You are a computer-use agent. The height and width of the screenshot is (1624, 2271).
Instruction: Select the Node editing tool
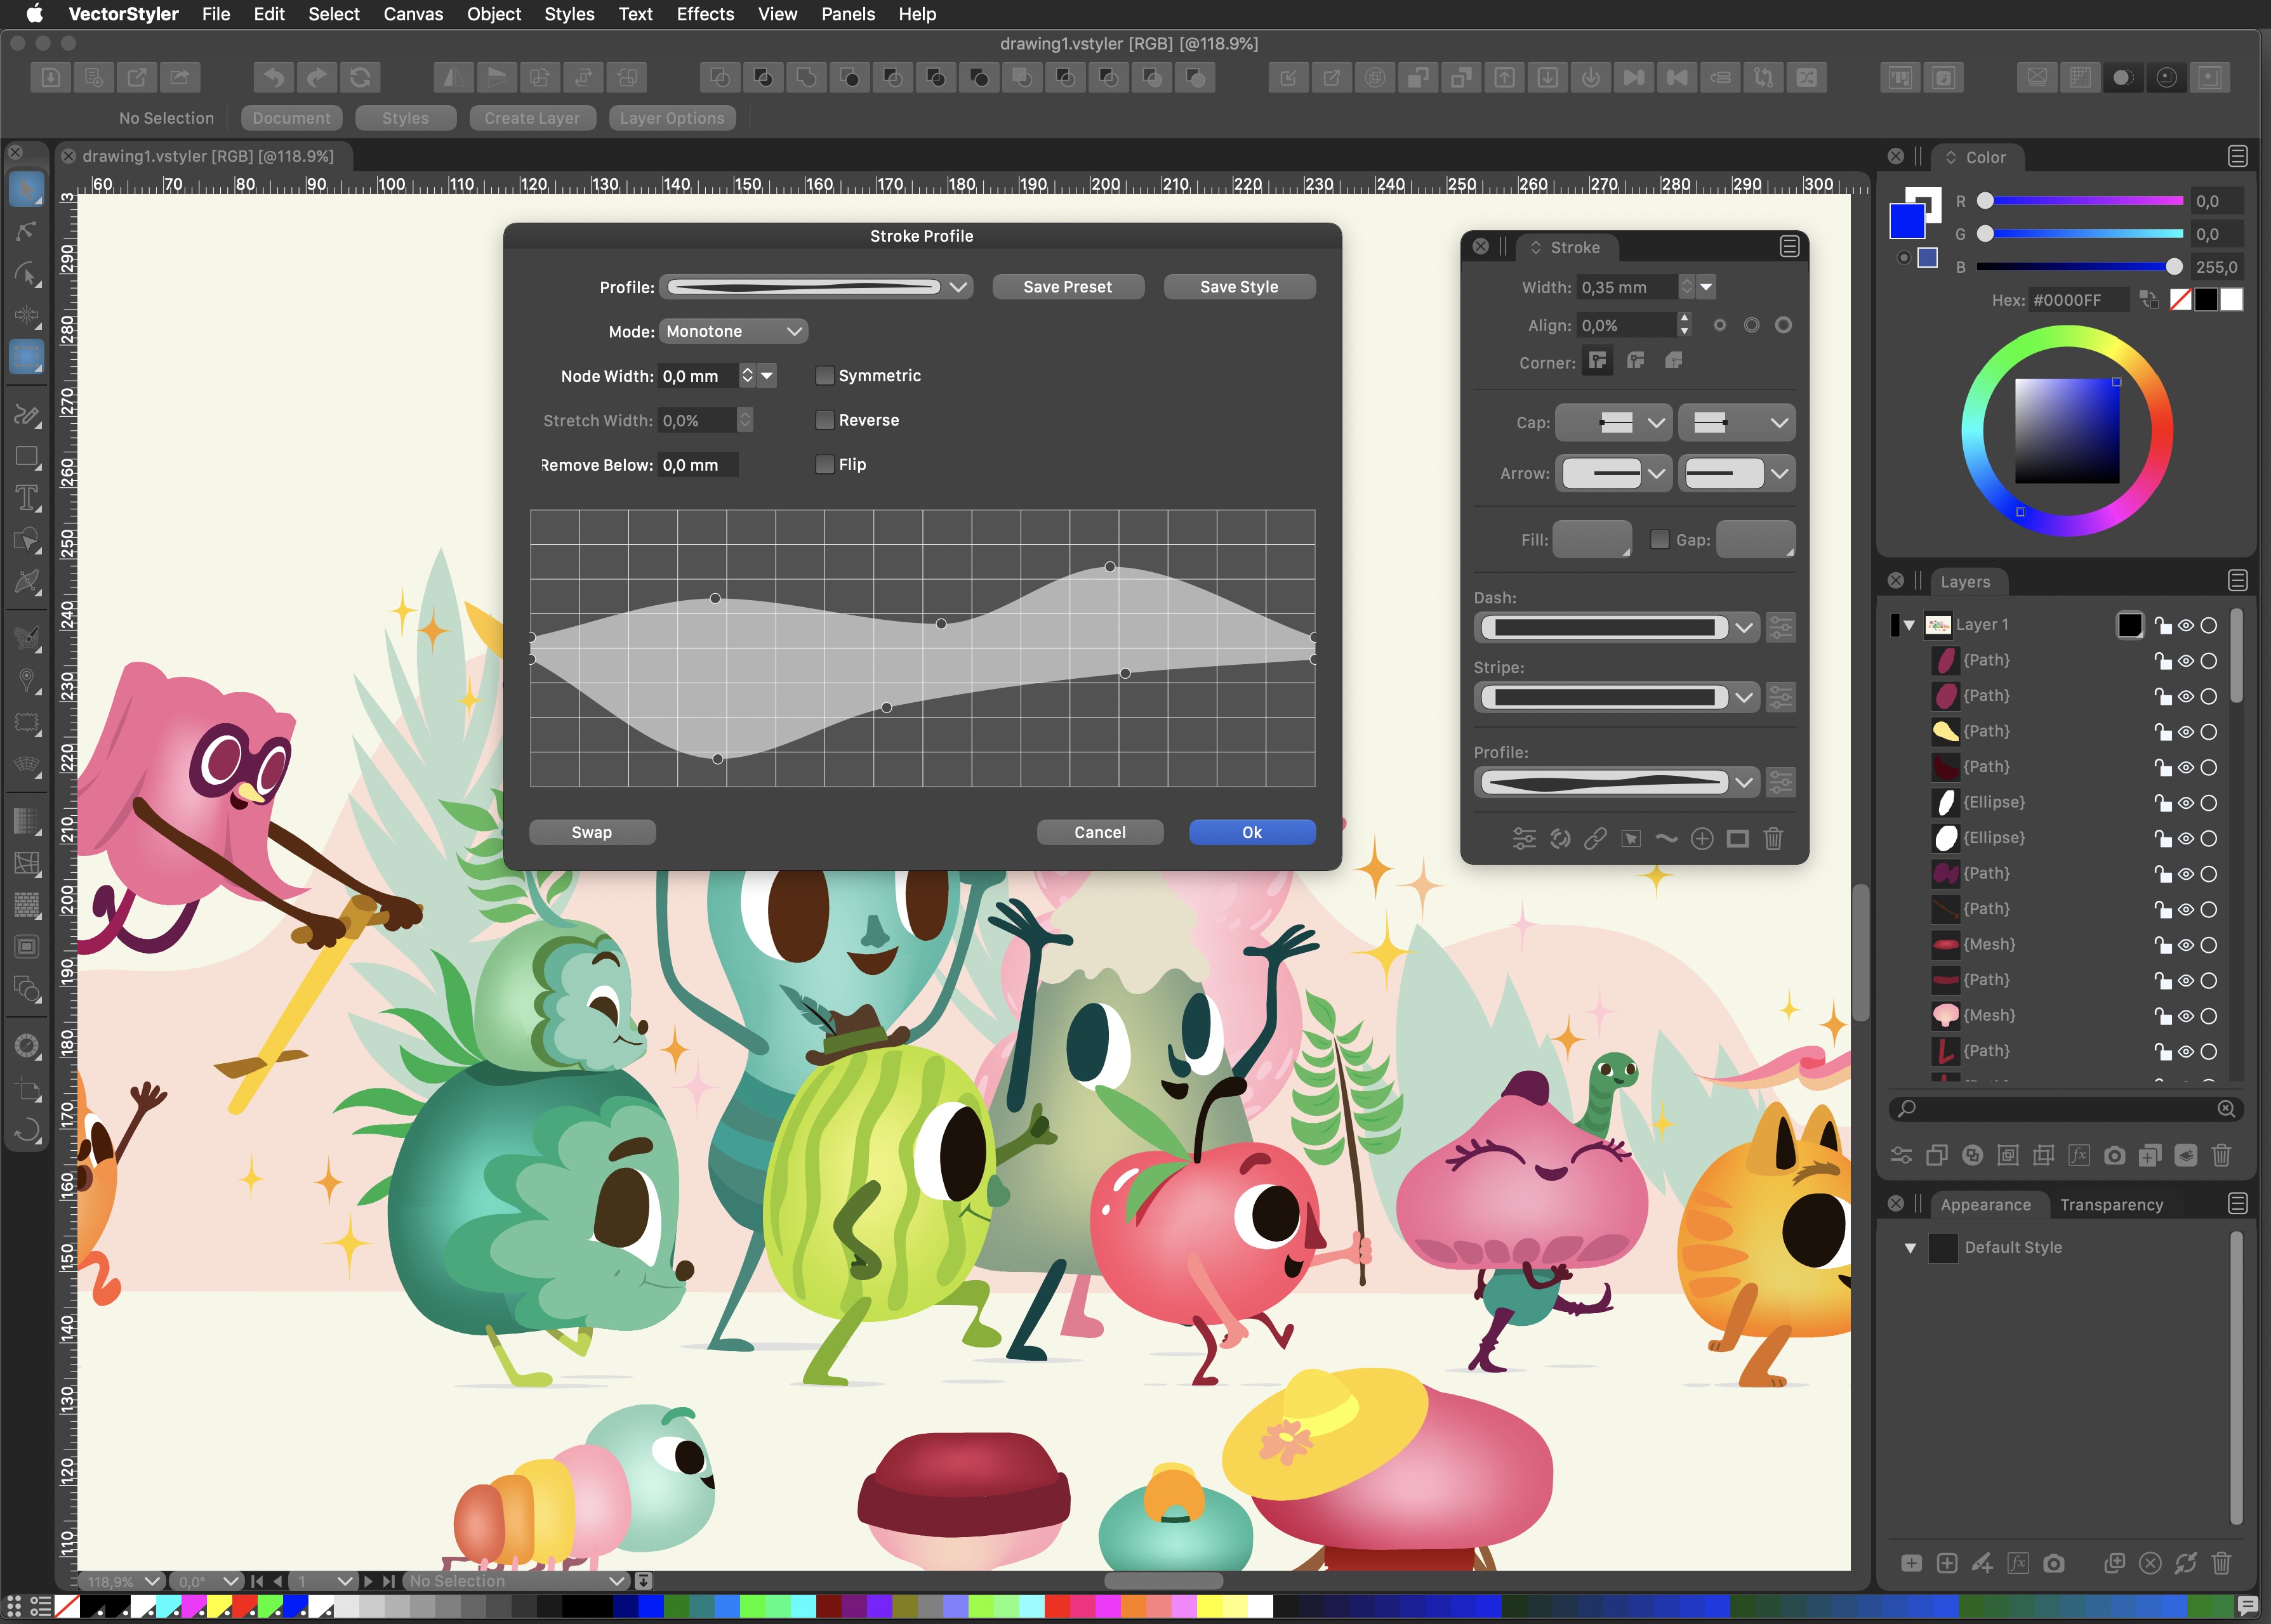pyautogui.click(x=27, y=231)
